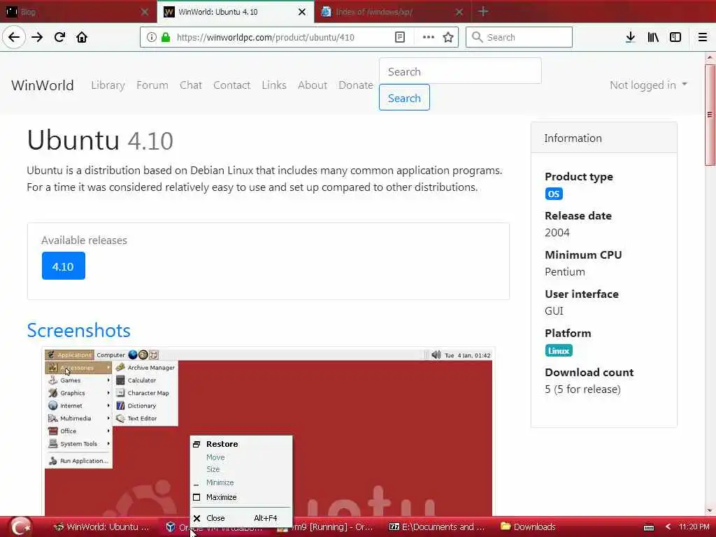The width and height of the screenshot is (716, 537).
Task: Open page actions three-dot menu
Action: [x=429, y=37]
